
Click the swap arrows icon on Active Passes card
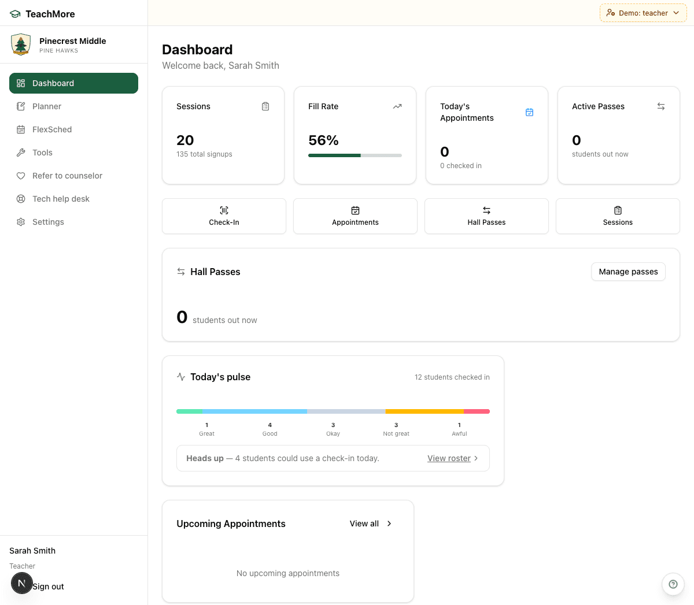point(661,106)
